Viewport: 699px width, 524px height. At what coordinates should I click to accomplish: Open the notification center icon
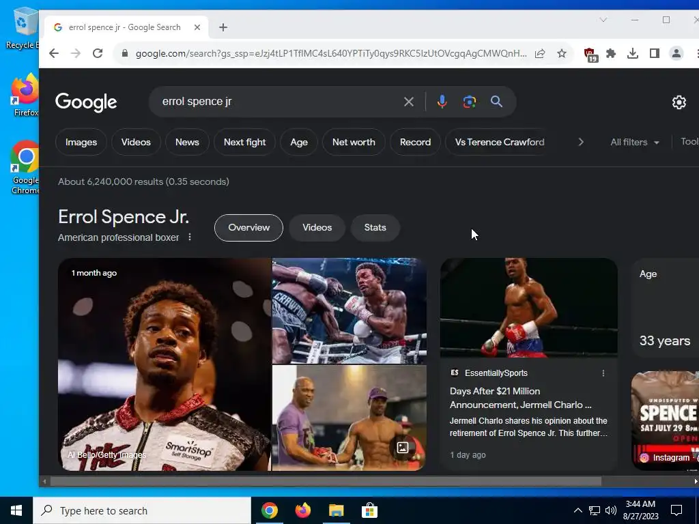tap(676, 510)
